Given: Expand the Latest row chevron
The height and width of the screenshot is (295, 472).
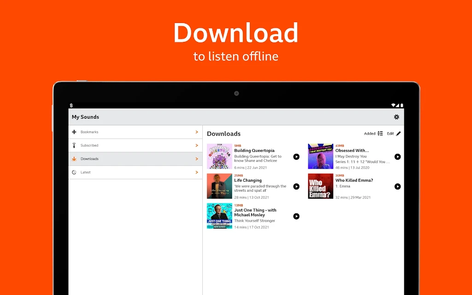Looking at the screenshot, I should [x=196, y=172].
